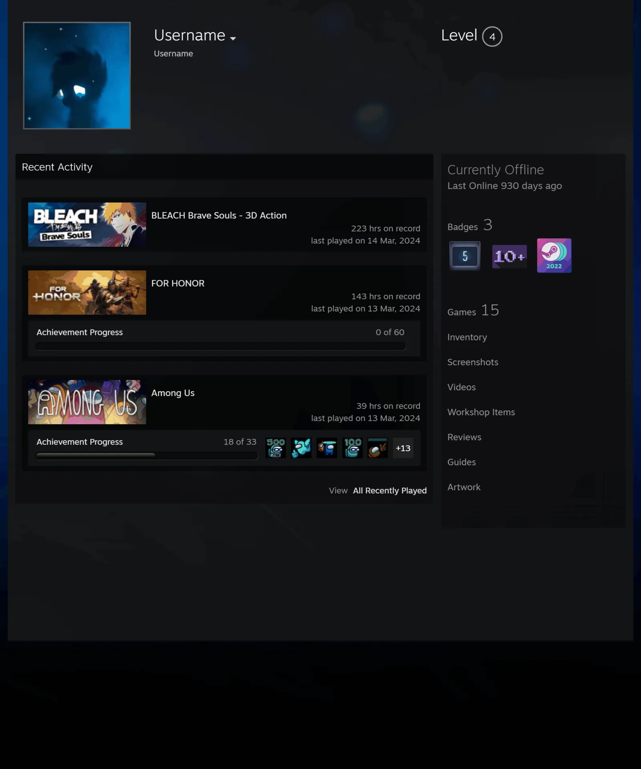
Task: Click the second Among Us achievement icon
Action: (x=301, y=448)
